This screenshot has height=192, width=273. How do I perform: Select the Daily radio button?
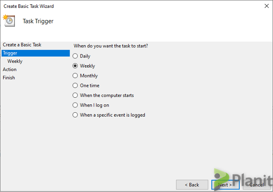(75, 56)
